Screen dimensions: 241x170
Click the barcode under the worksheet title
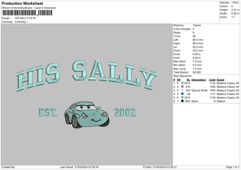click(x=27, y=14)
